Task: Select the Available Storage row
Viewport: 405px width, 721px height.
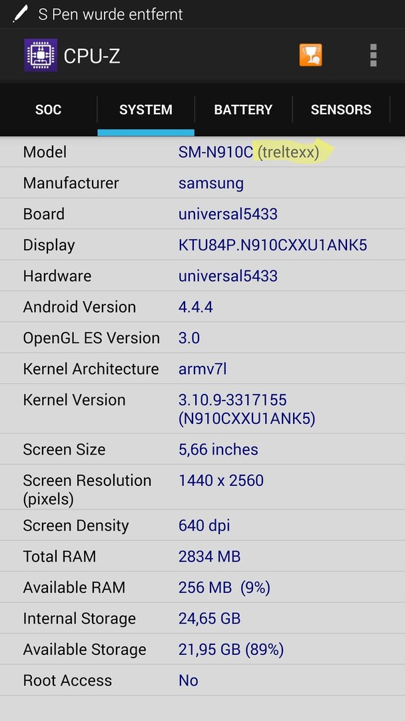Action: (202, 650)
